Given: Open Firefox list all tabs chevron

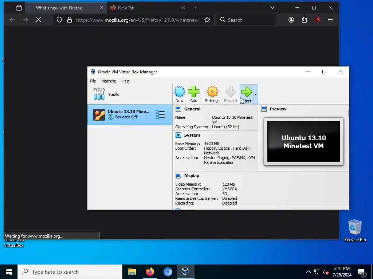Looking at the screenshot, I should 272,8.
